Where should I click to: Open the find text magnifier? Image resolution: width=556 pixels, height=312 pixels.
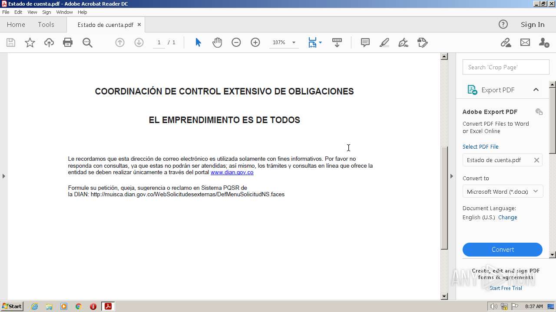(87, 42)
